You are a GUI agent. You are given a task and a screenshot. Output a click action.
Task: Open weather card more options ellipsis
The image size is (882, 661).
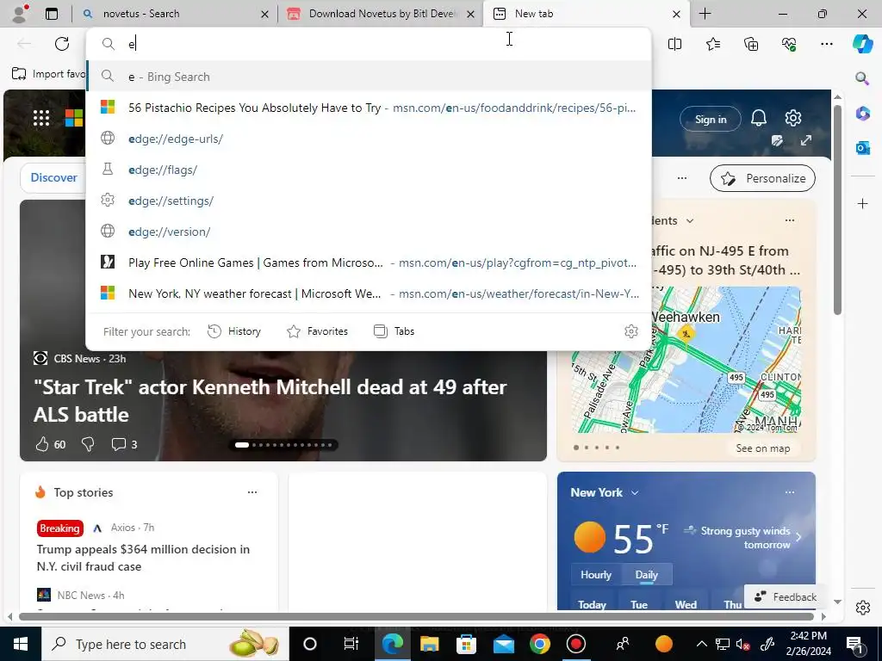pyautogui.click(x=790, y=492)
